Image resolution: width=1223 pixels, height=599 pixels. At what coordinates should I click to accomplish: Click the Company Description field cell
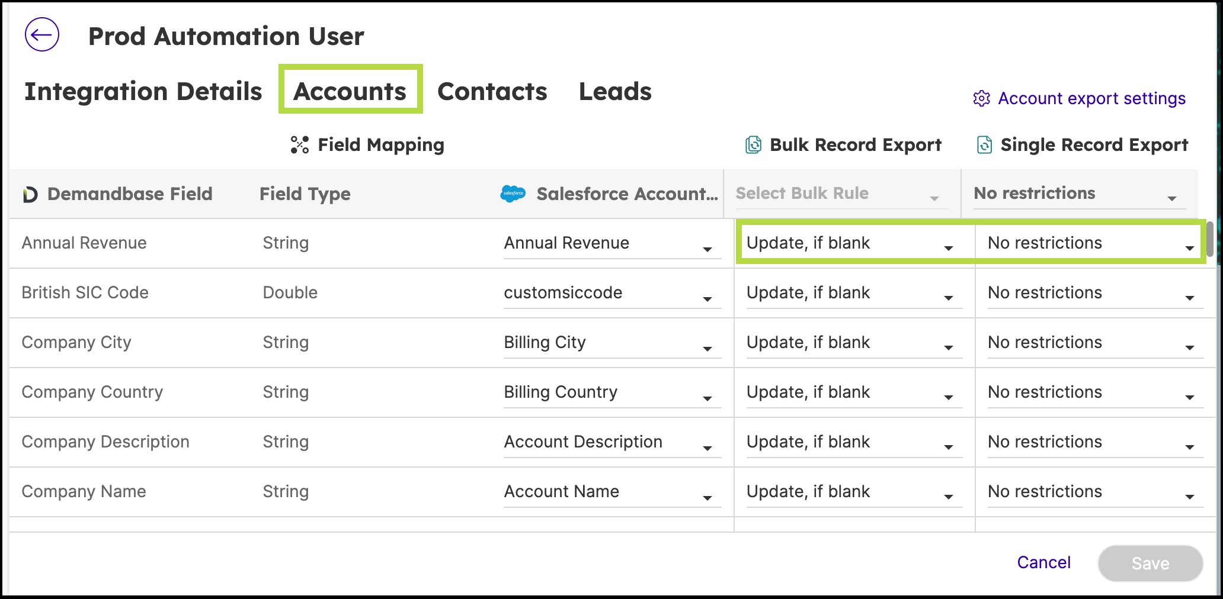[105, 442]
